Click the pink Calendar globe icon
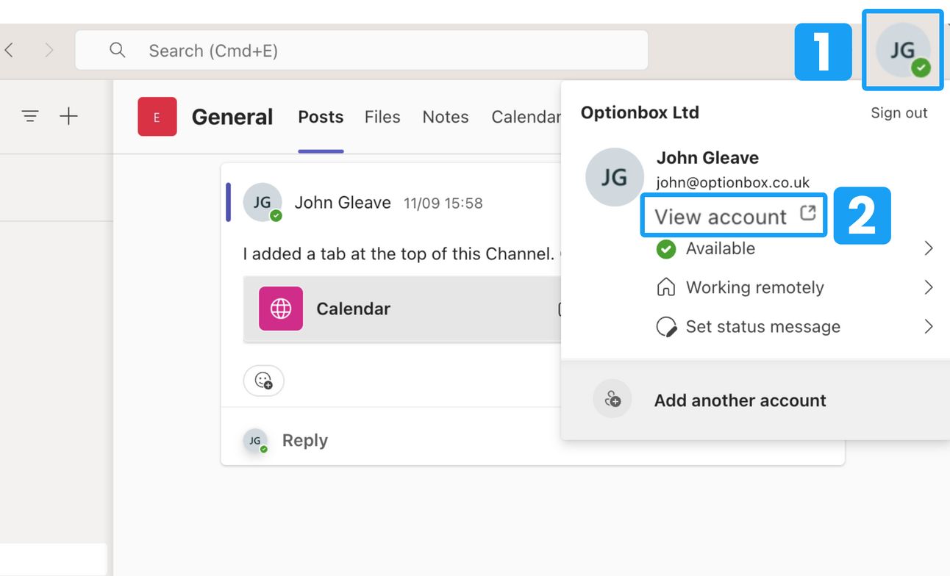 [x=281, y=309]
